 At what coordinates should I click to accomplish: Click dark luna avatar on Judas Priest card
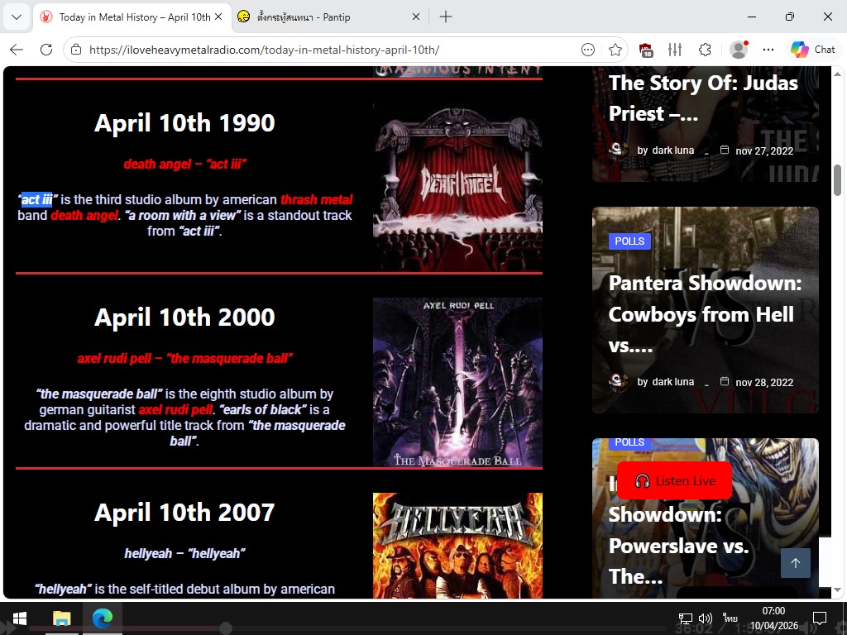(x=618, y=150)
